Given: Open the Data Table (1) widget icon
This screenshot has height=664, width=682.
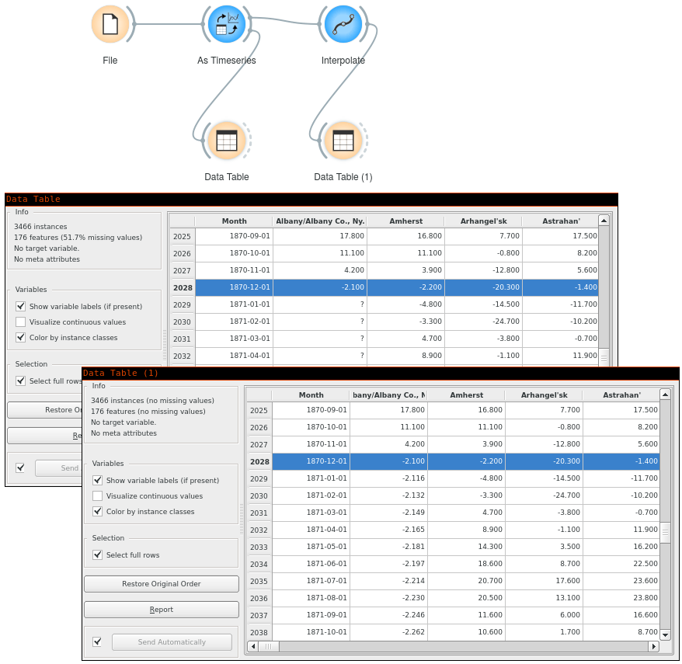Looking at the screenshot, I should click(x=343, y=141).
